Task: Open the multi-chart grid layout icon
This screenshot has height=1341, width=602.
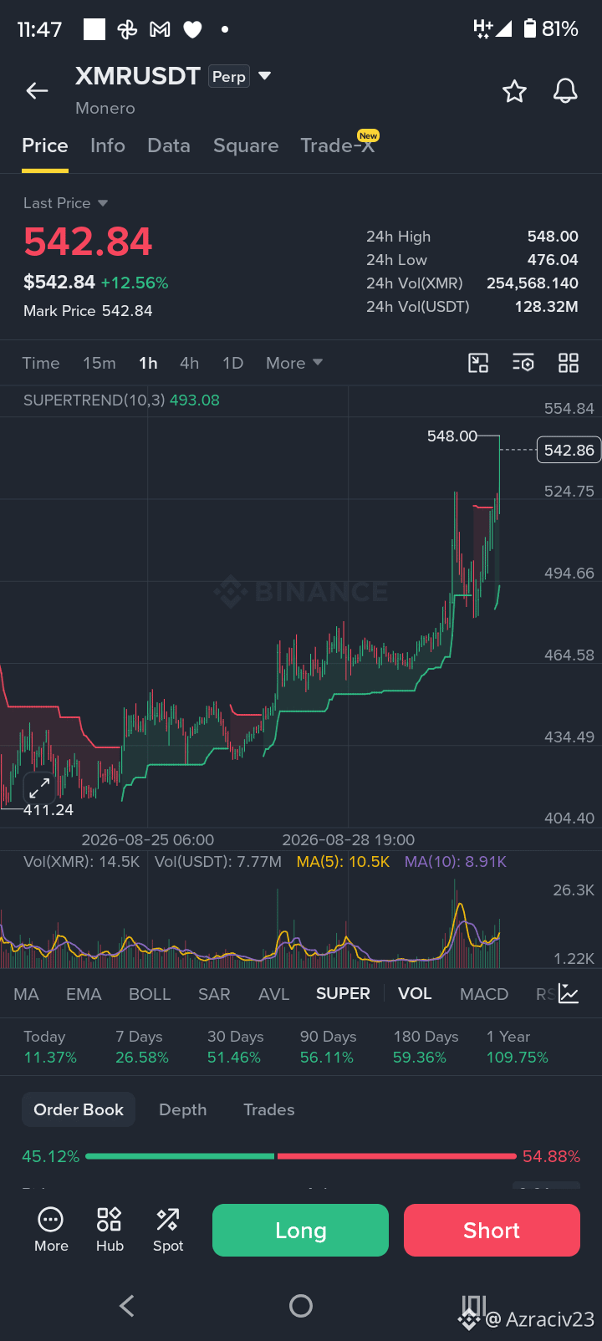Action: pos(569,363)
